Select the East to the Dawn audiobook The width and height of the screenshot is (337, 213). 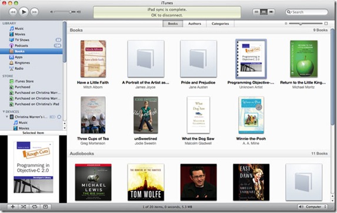[251, 182]
